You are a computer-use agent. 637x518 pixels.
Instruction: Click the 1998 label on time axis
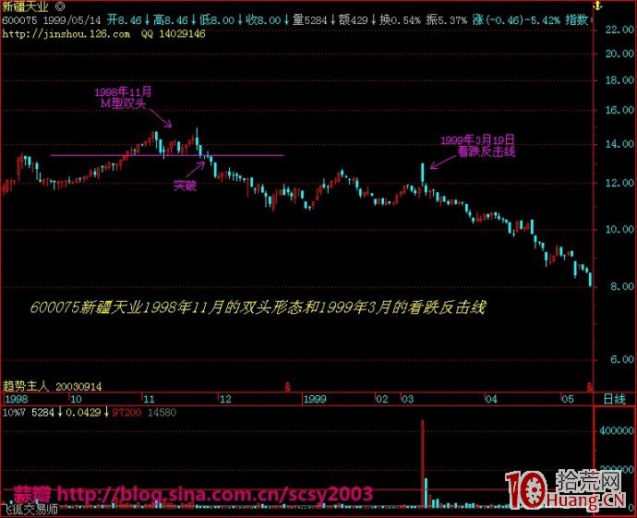tap(17, 399)
